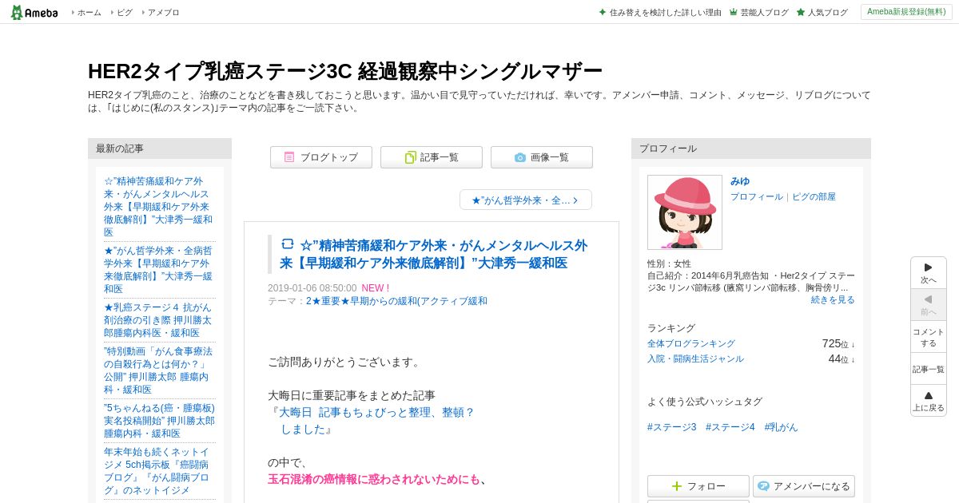Open article title ☆"精神苦痛緩和ケア外来

coord(434,254)
